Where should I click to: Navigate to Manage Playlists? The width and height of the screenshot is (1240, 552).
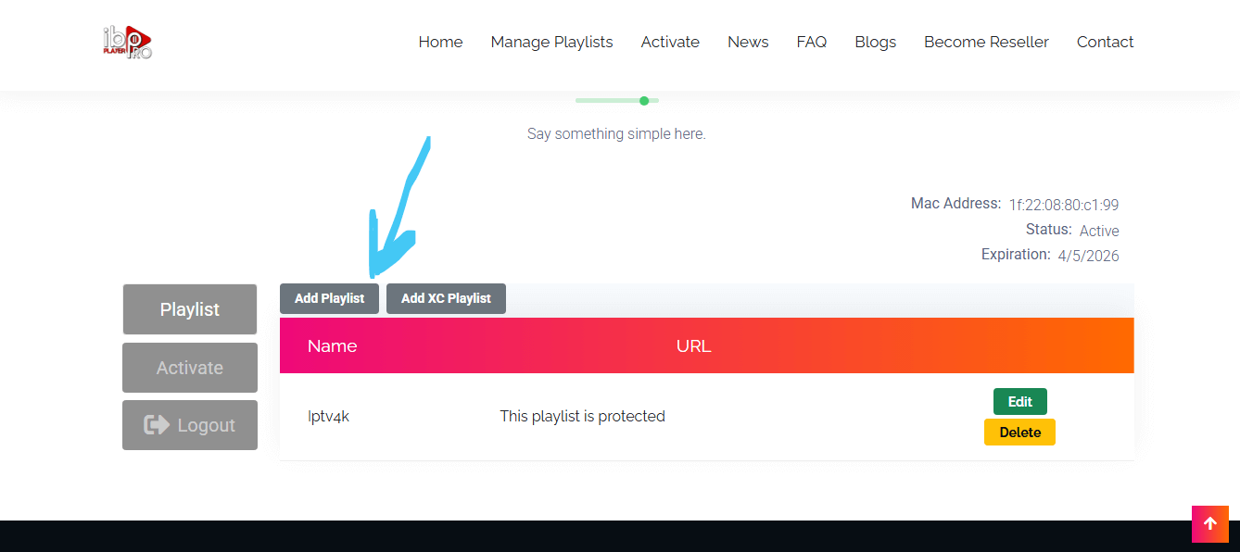(x=551, y=42)
